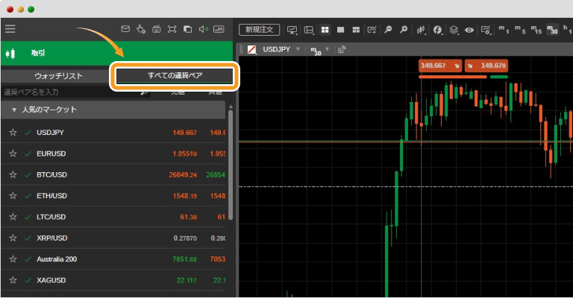
Task: Switch to the ウォッチリスト tab
Action: point(58,76)
